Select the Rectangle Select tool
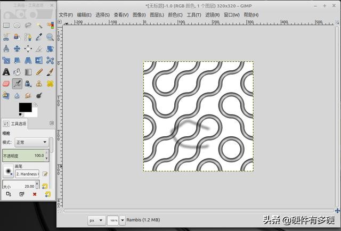 point(6,26)
